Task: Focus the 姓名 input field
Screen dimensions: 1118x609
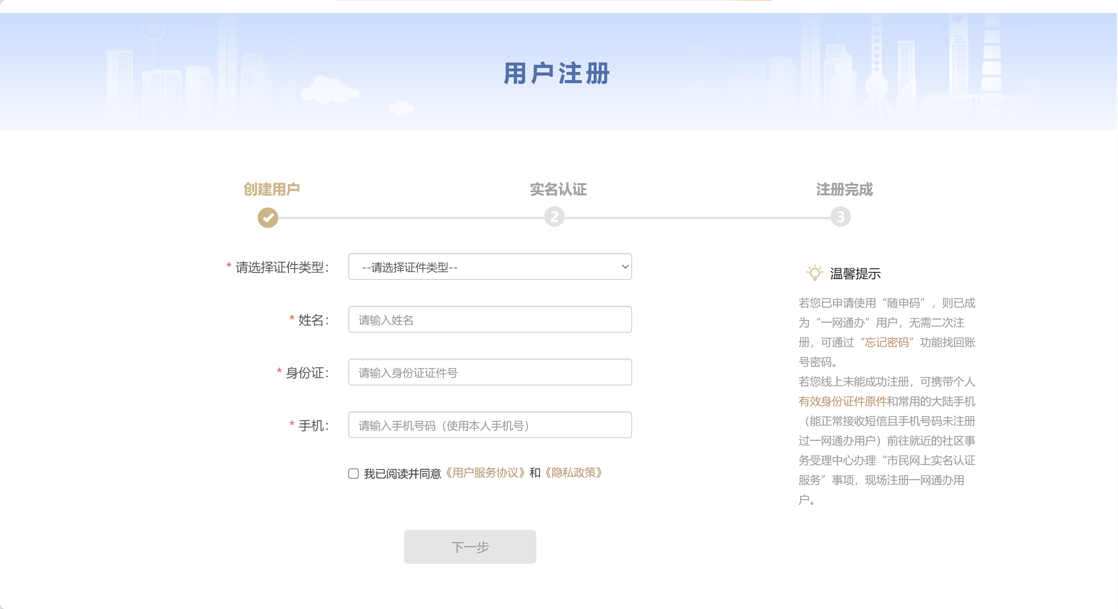Action: [x=489, y=320]
